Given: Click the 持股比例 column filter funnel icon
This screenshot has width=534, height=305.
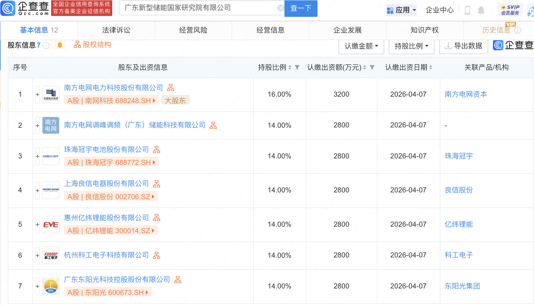Looking at the screenshot, I should (297, 67).
